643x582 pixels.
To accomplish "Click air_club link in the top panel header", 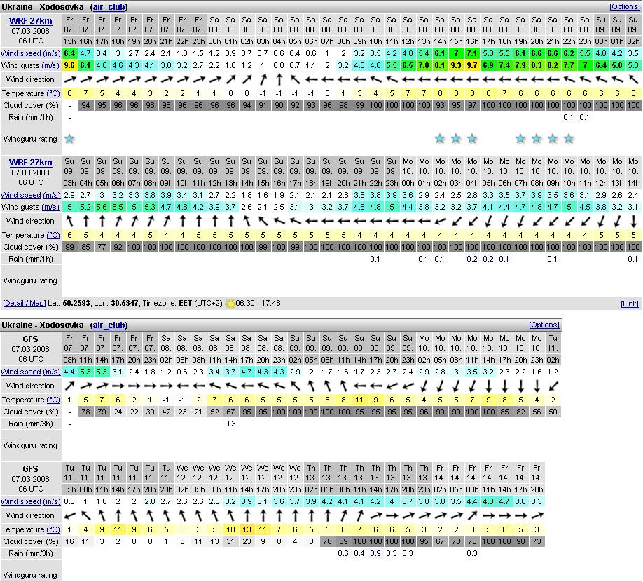I will tap(109, 6).
